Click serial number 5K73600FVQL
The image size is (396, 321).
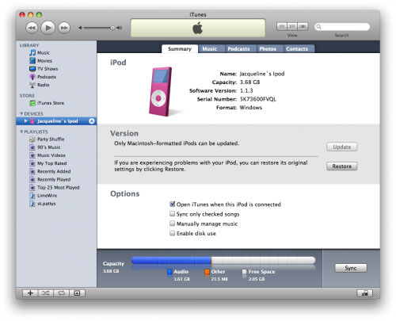click(258, 99)
